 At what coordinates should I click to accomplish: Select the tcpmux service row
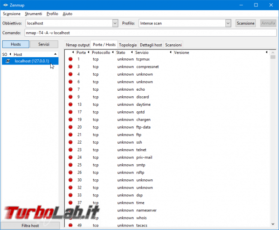click(x=167, y=59)
